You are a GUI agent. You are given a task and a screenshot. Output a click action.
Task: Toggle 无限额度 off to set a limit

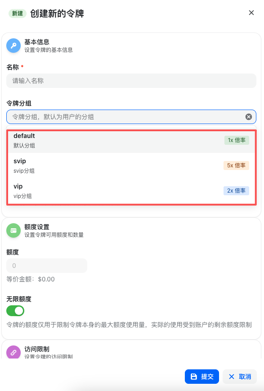[16, 311]
